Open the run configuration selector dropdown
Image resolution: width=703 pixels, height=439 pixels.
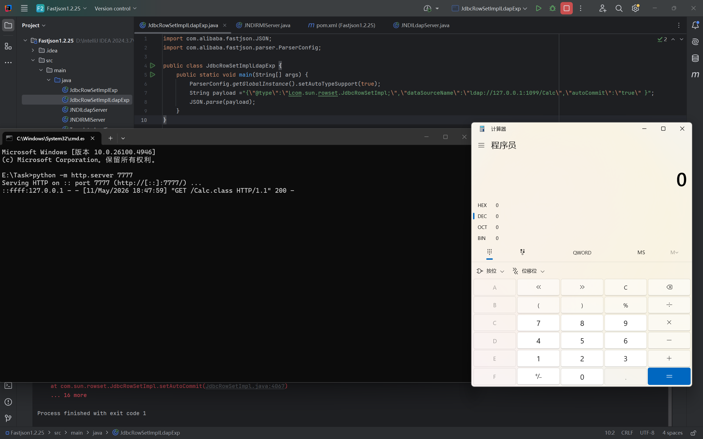pyautogui.click(x=490, y=9)
